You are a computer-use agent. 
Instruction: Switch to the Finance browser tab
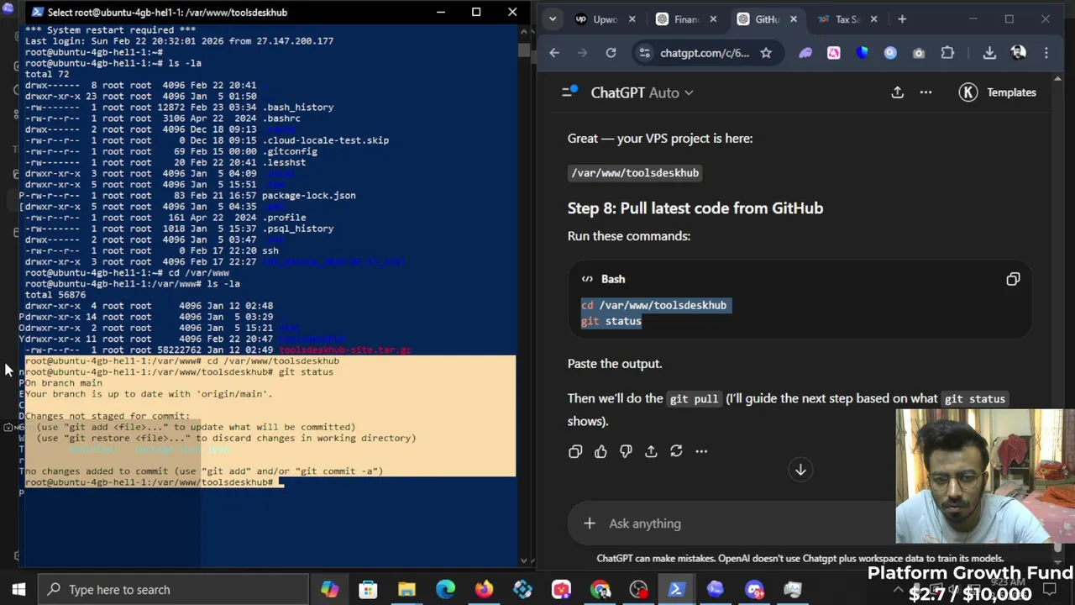point(679,18)
